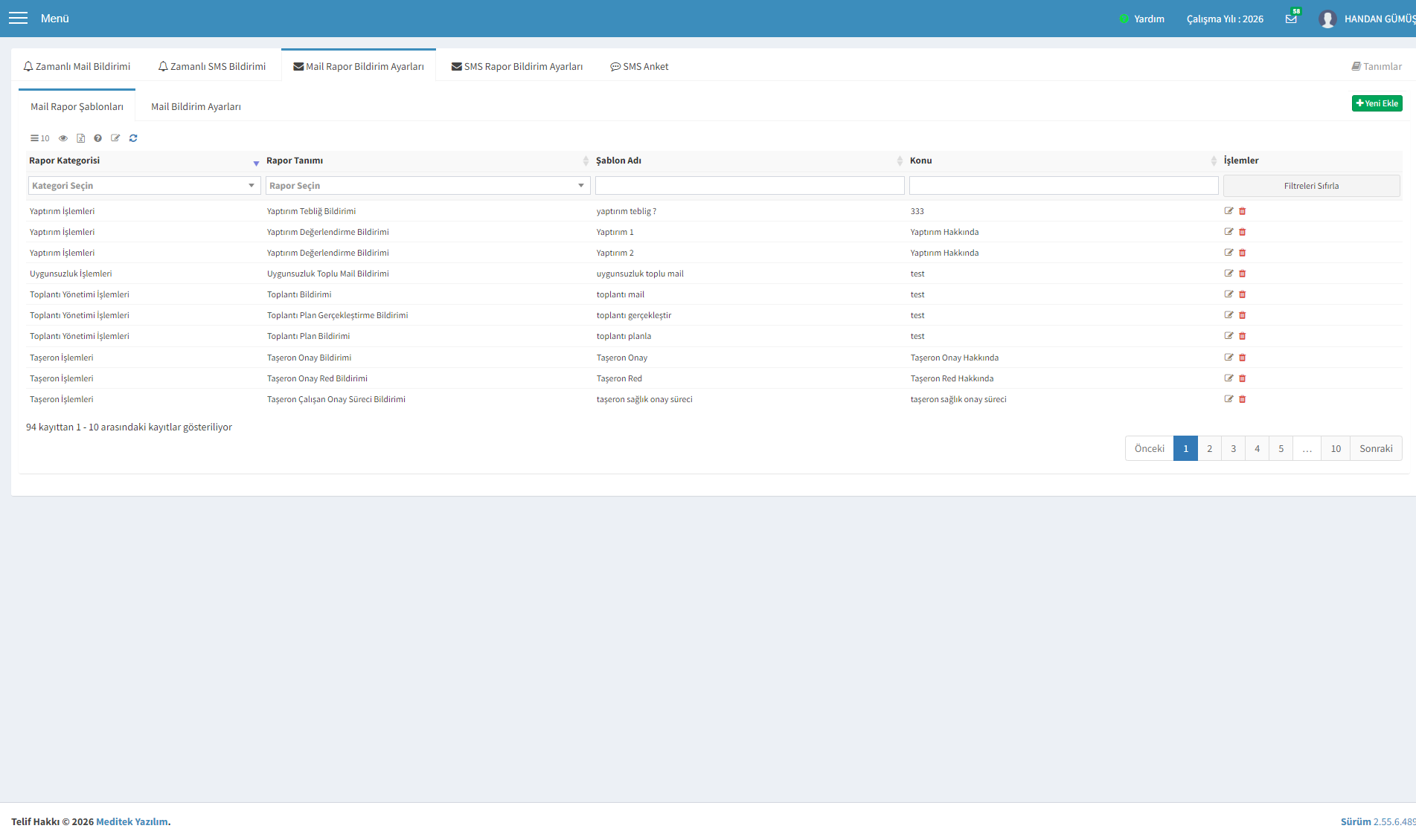Click the green Yardım help icon
Image resolution: width=1416 pixels, height=840 pixels.
click(x=1124, y=19)
